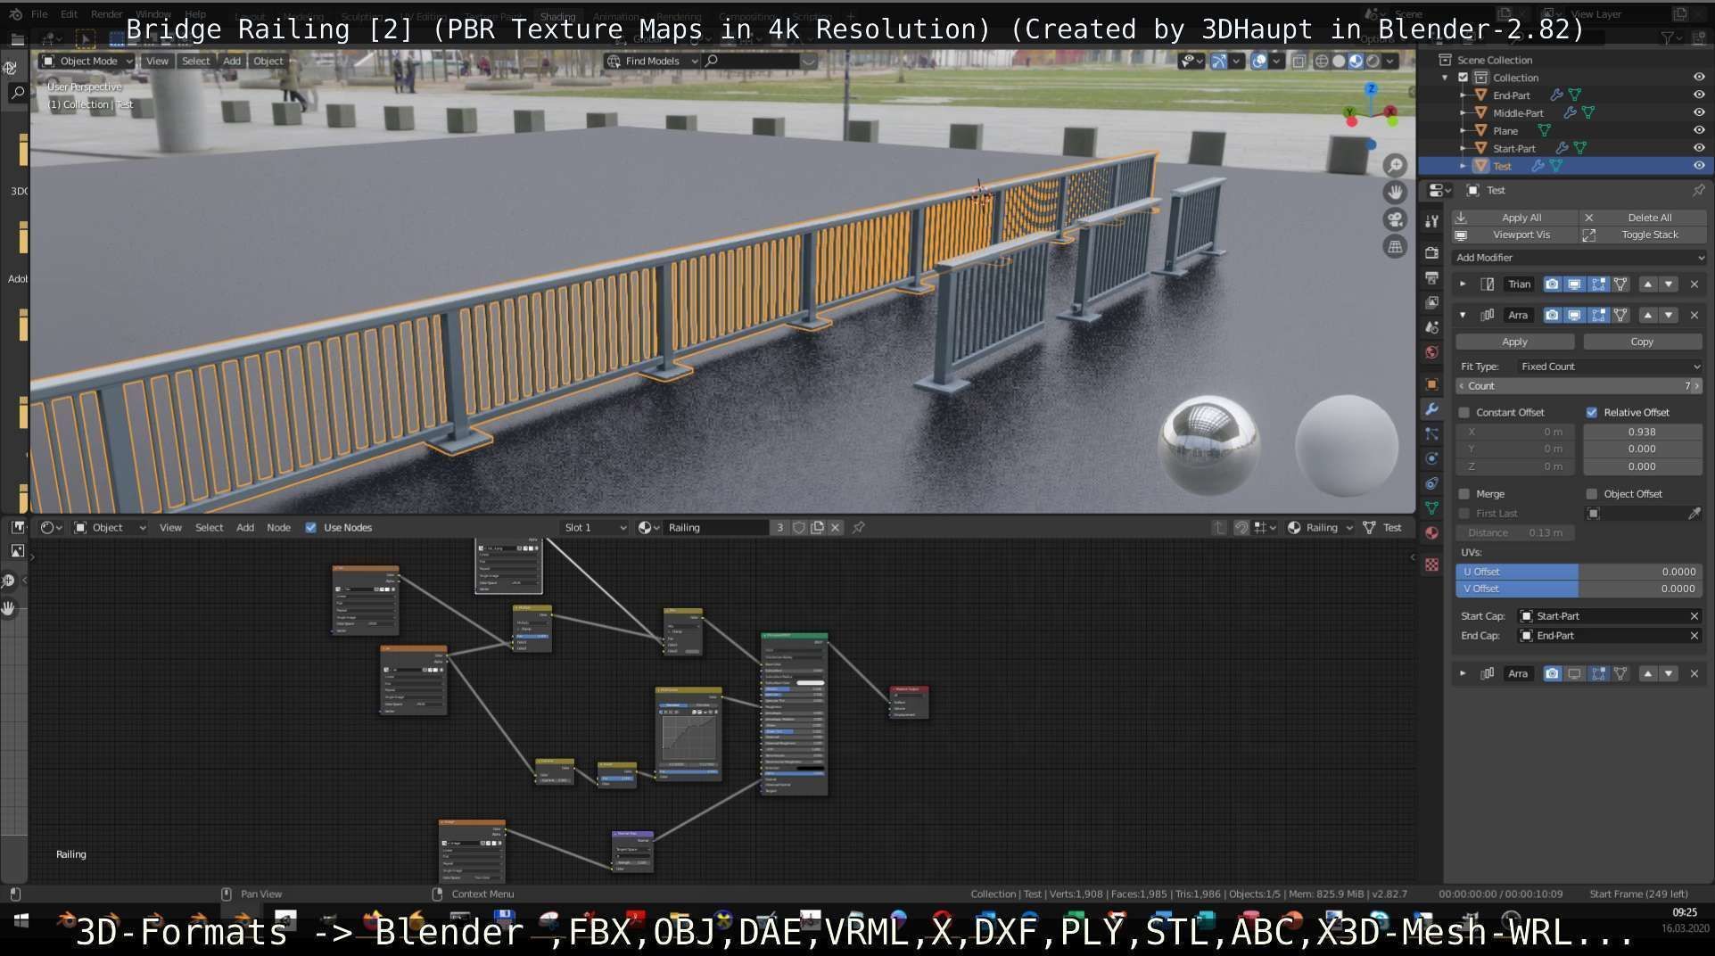Unlink the Railing material with X
Screen dimensions: 1715x956
(x=836, y=527)
